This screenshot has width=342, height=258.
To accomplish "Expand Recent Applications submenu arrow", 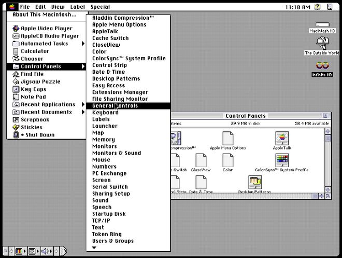I will [x=83, y=104].
